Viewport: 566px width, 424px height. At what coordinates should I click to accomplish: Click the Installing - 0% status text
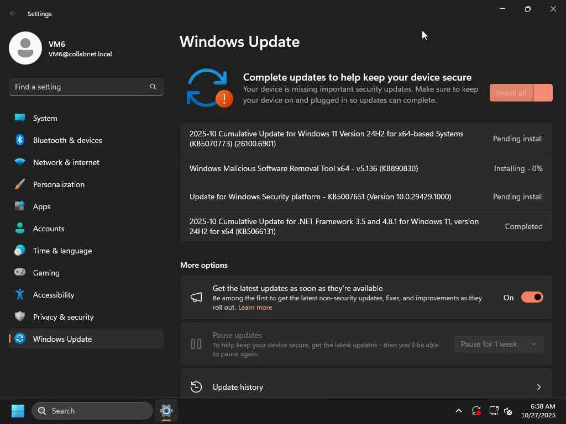[x=518, y=168]
